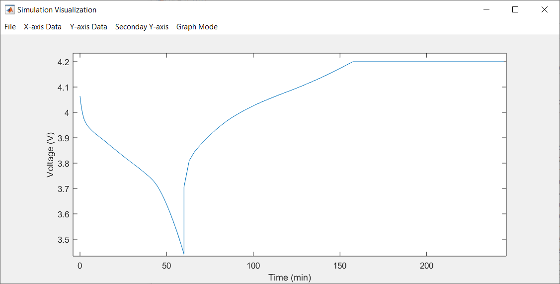The width and height of the screenshot is (560, 284).
Task: Click the 3.7 voltage tick label
Action: tap(63, 189)
